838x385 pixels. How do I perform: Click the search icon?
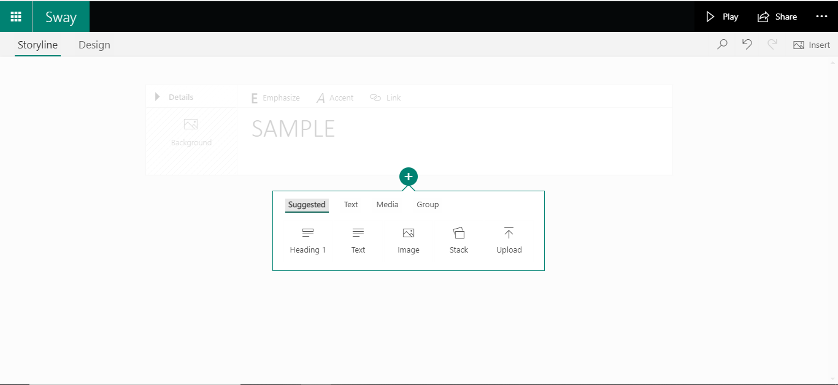(x=722, y=44)
